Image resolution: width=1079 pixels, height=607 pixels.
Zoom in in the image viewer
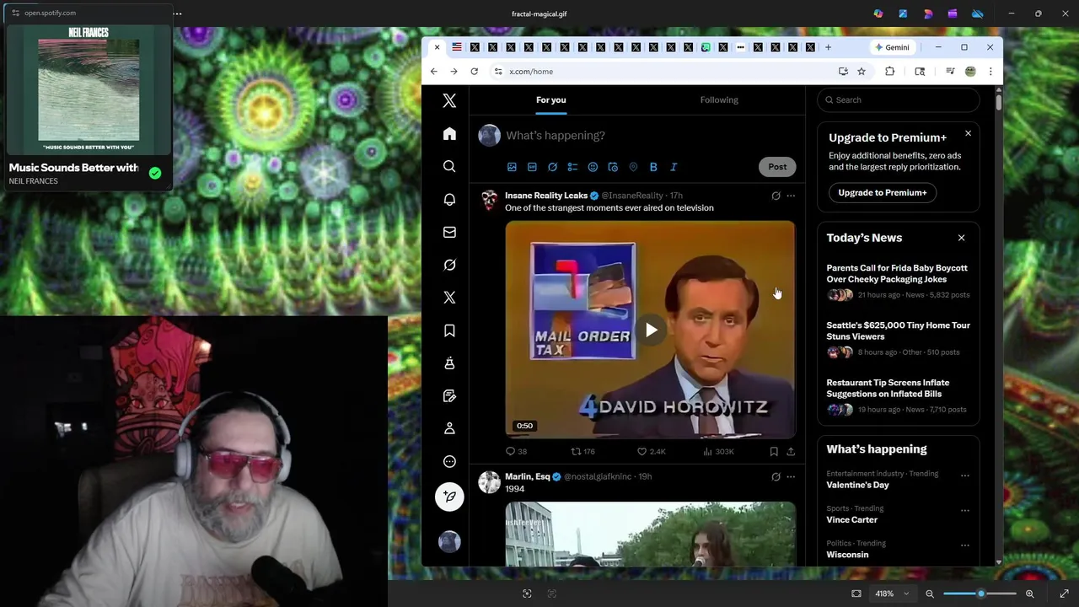(x=1029, y=594)
